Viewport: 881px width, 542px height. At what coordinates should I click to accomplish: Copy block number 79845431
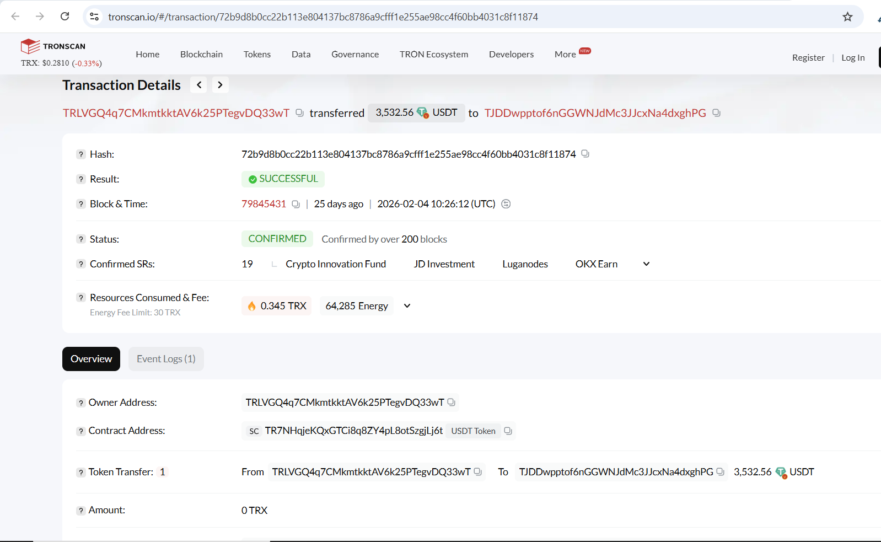click(296, 204)
